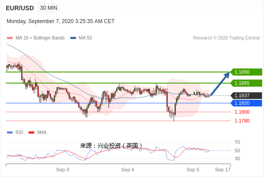Click the chart date and time text
This screenshot has height=178, width=264.
(x=61, y=21)
